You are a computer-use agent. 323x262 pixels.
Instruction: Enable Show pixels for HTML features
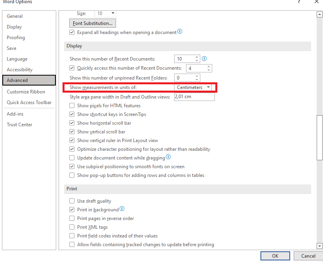72,106
